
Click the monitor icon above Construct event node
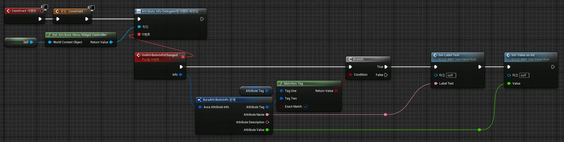point(45,7)
